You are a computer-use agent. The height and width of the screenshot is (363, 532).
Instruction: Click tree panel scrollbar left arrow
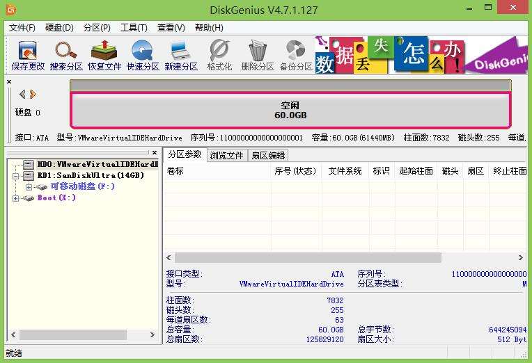(x=13, y=335)
